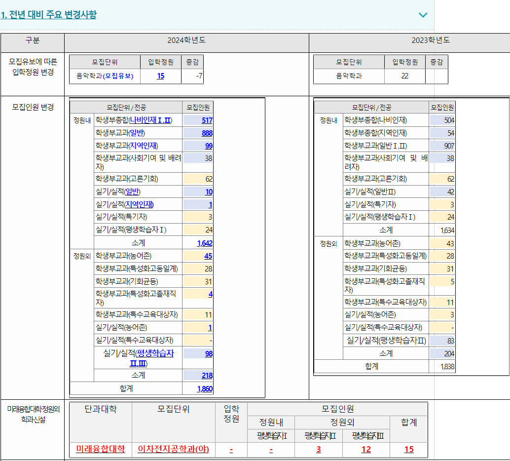Collapse the 전년 대비 주요 변경사항 section chevron

coord(423,15)
